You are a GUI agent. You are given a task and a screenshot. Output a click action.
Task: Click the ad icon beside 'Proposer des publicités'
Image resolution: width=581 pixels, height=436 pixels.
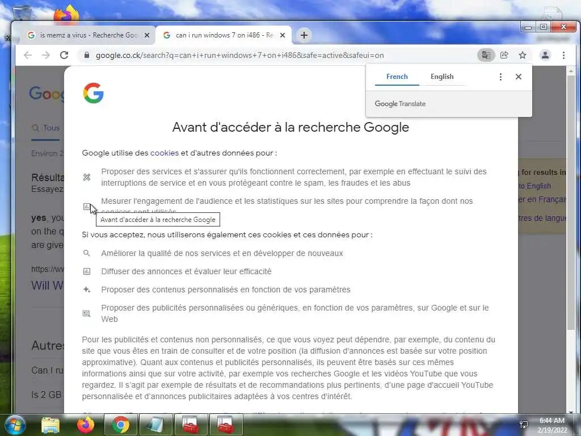(x=86, y=313)
